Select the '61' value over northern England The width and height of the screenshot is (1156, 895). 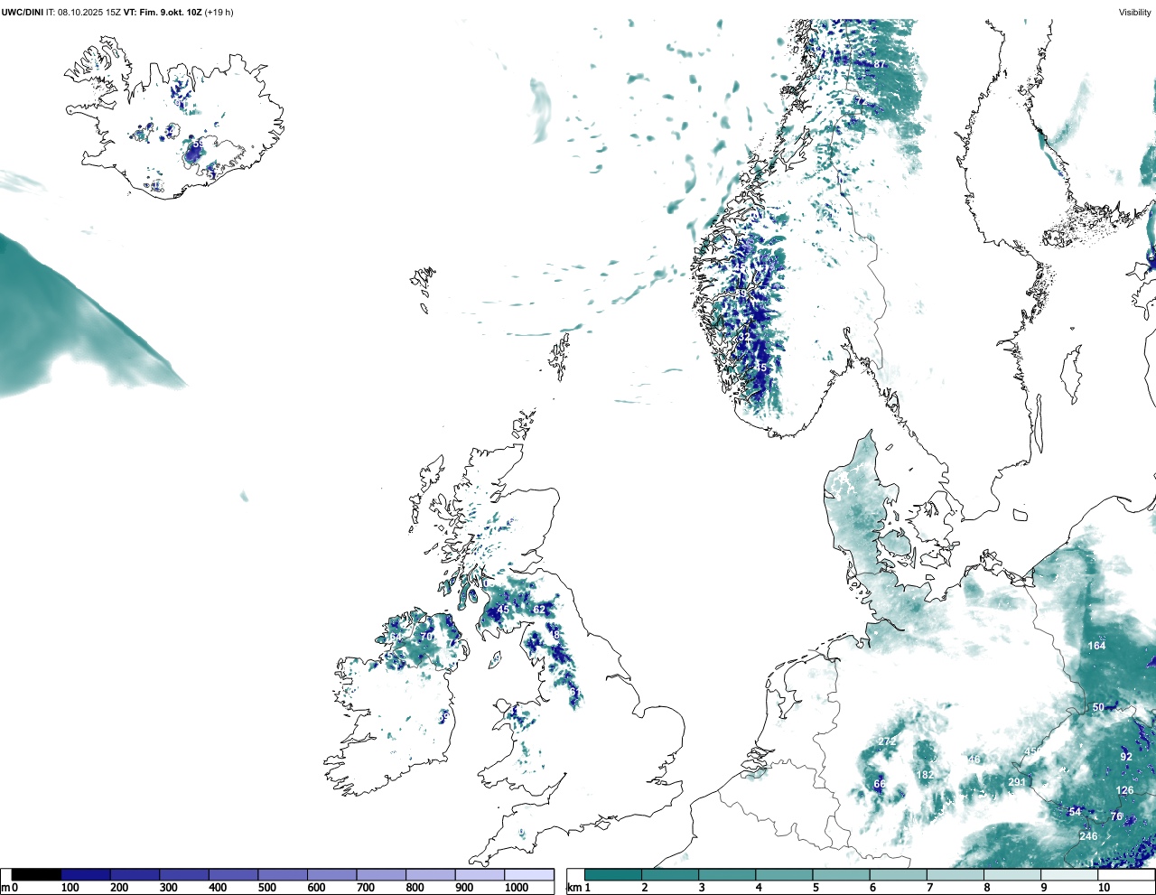pos(574,692)
